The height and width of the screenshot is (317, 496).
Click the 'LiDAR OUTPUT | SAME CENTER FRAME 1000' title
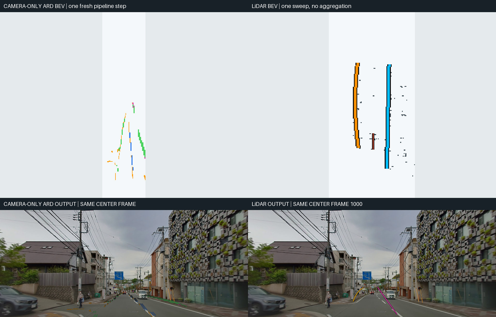pos(307,204)
